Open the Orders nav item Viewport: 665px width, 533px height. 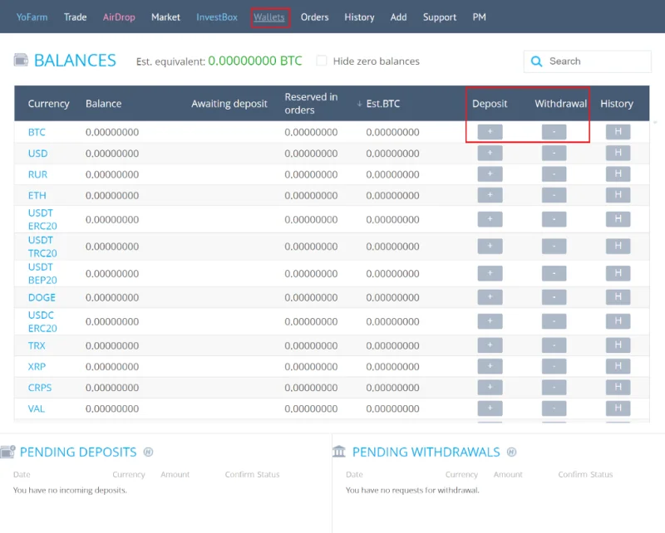pos(314,17)
